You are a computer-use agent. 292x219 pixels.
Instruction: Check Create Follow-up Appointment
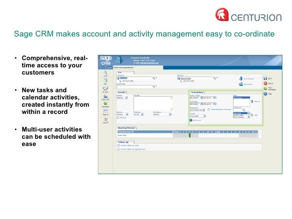coord(118,149)
